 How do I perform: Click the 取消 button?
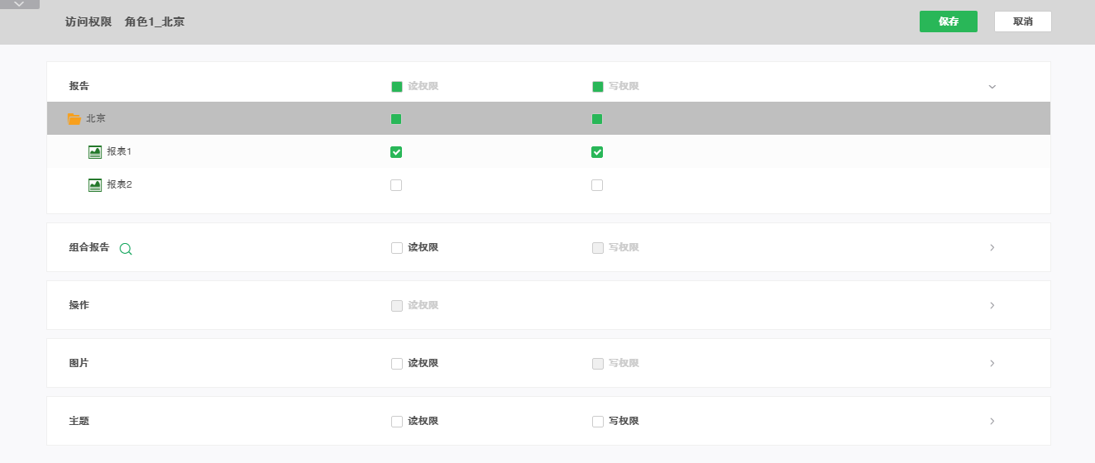pyautogui.click(x=1022, y=21)
